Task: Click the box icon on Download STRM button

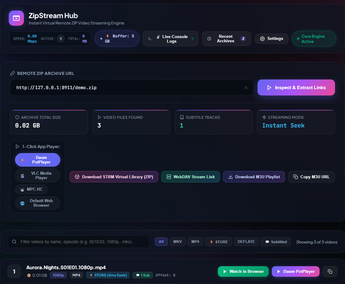Action: coord(77,177)
